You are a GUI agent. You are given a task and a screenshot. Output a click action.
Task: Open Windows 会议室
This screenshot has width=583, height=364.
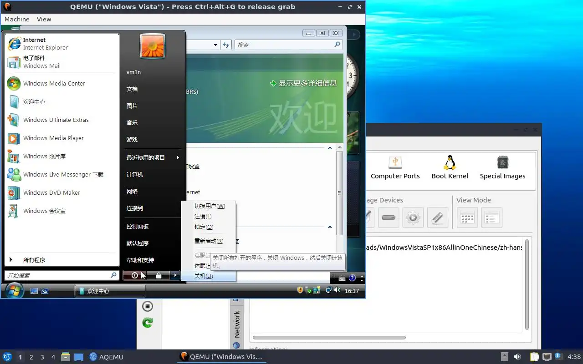[61, 211]
